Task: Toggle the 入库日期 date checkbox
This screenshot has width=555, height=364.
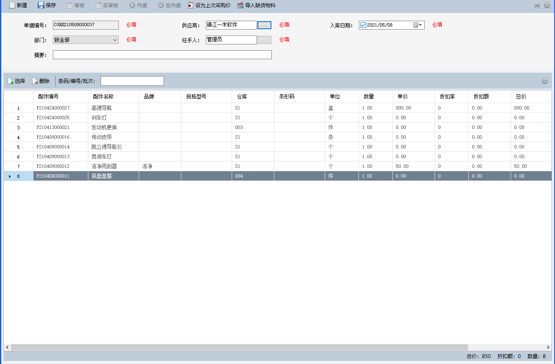Action: pos(363,25)
